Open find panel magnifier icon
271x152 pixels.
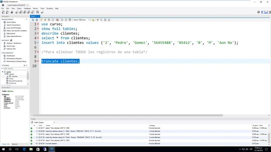tap(102, 20)
